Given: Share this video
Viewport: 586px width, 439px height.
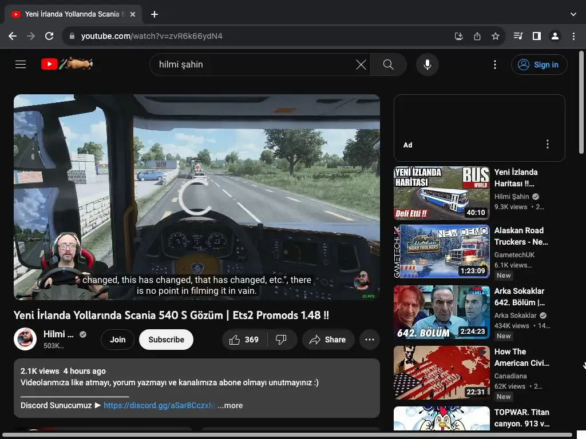Looking at the screenshot, I should point(328,340).
